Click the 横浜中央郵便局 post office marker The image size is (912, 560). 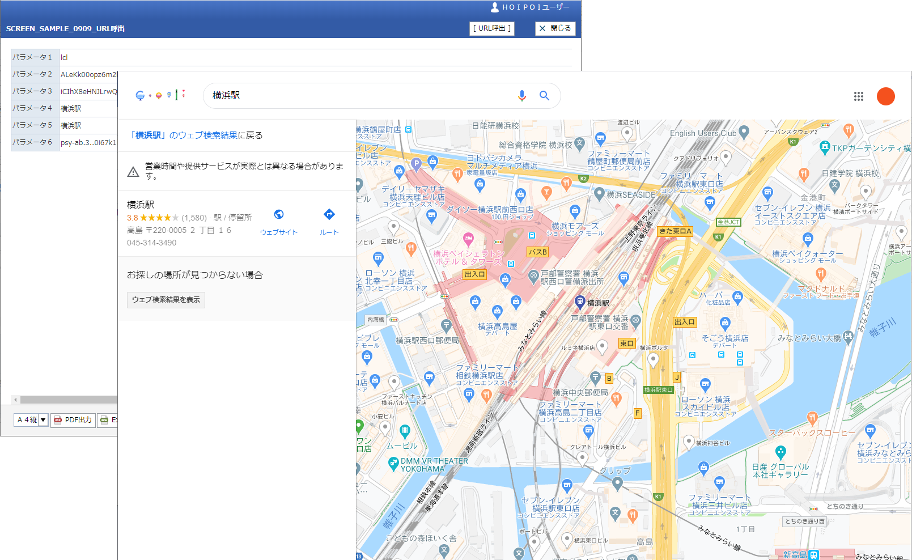[595, 378]
